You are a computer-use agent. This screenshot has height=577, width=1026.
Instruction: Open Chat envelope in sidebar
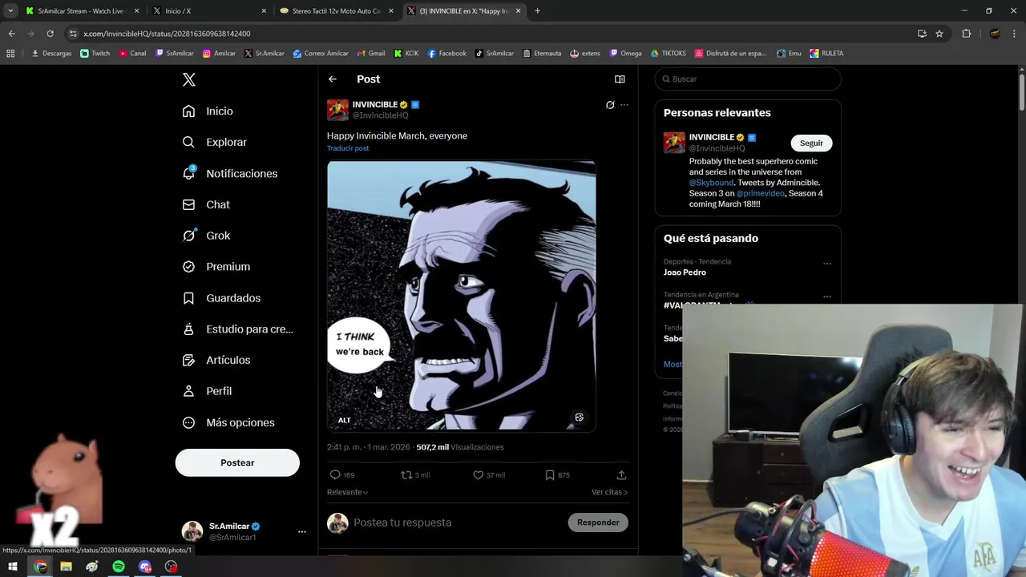point(189,204)
